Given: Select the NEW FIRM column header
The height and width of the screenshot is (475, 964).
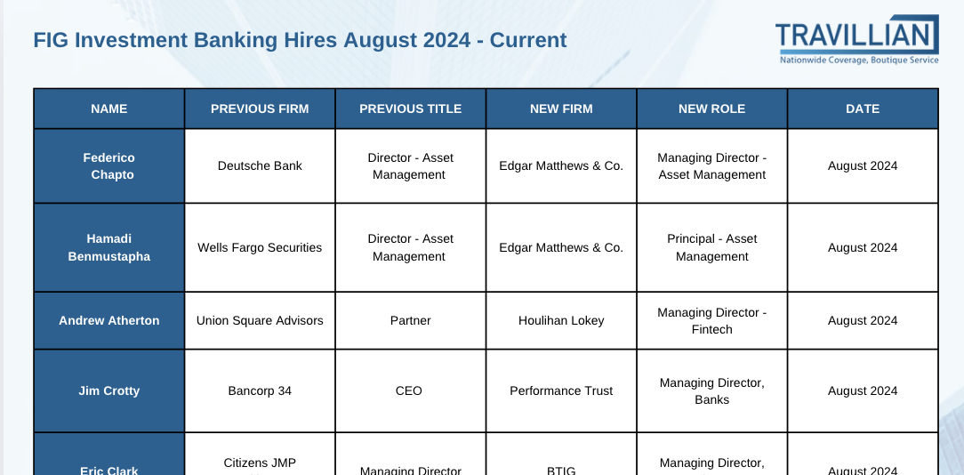Looking at the screenshot, I should pos(561,109).
